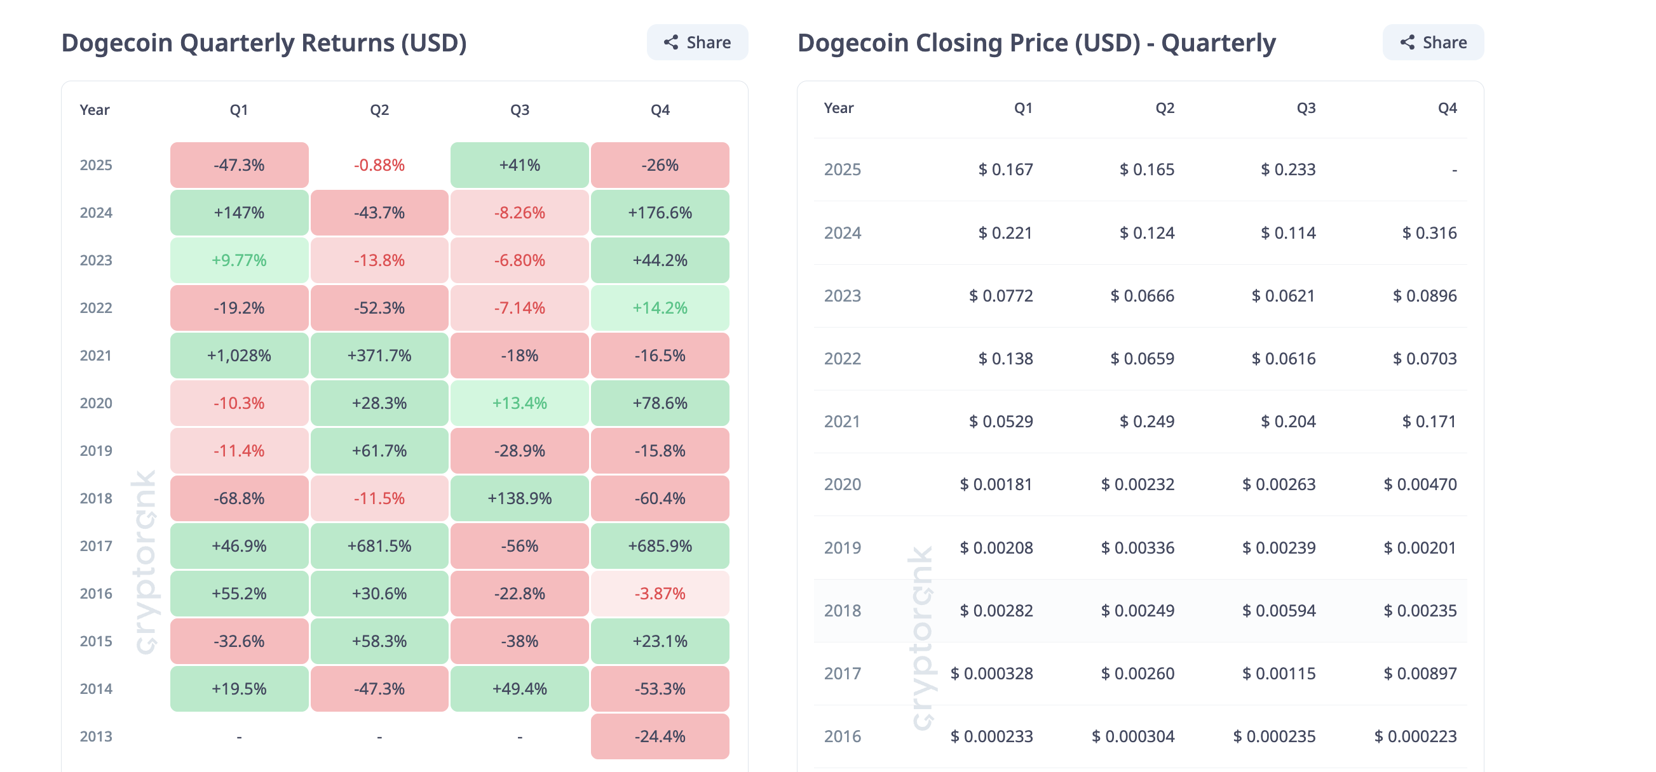Select the +1,028% return cell for 2021 Q1
The width and height of the screenshot is (1656, 772).
[238, 355]
